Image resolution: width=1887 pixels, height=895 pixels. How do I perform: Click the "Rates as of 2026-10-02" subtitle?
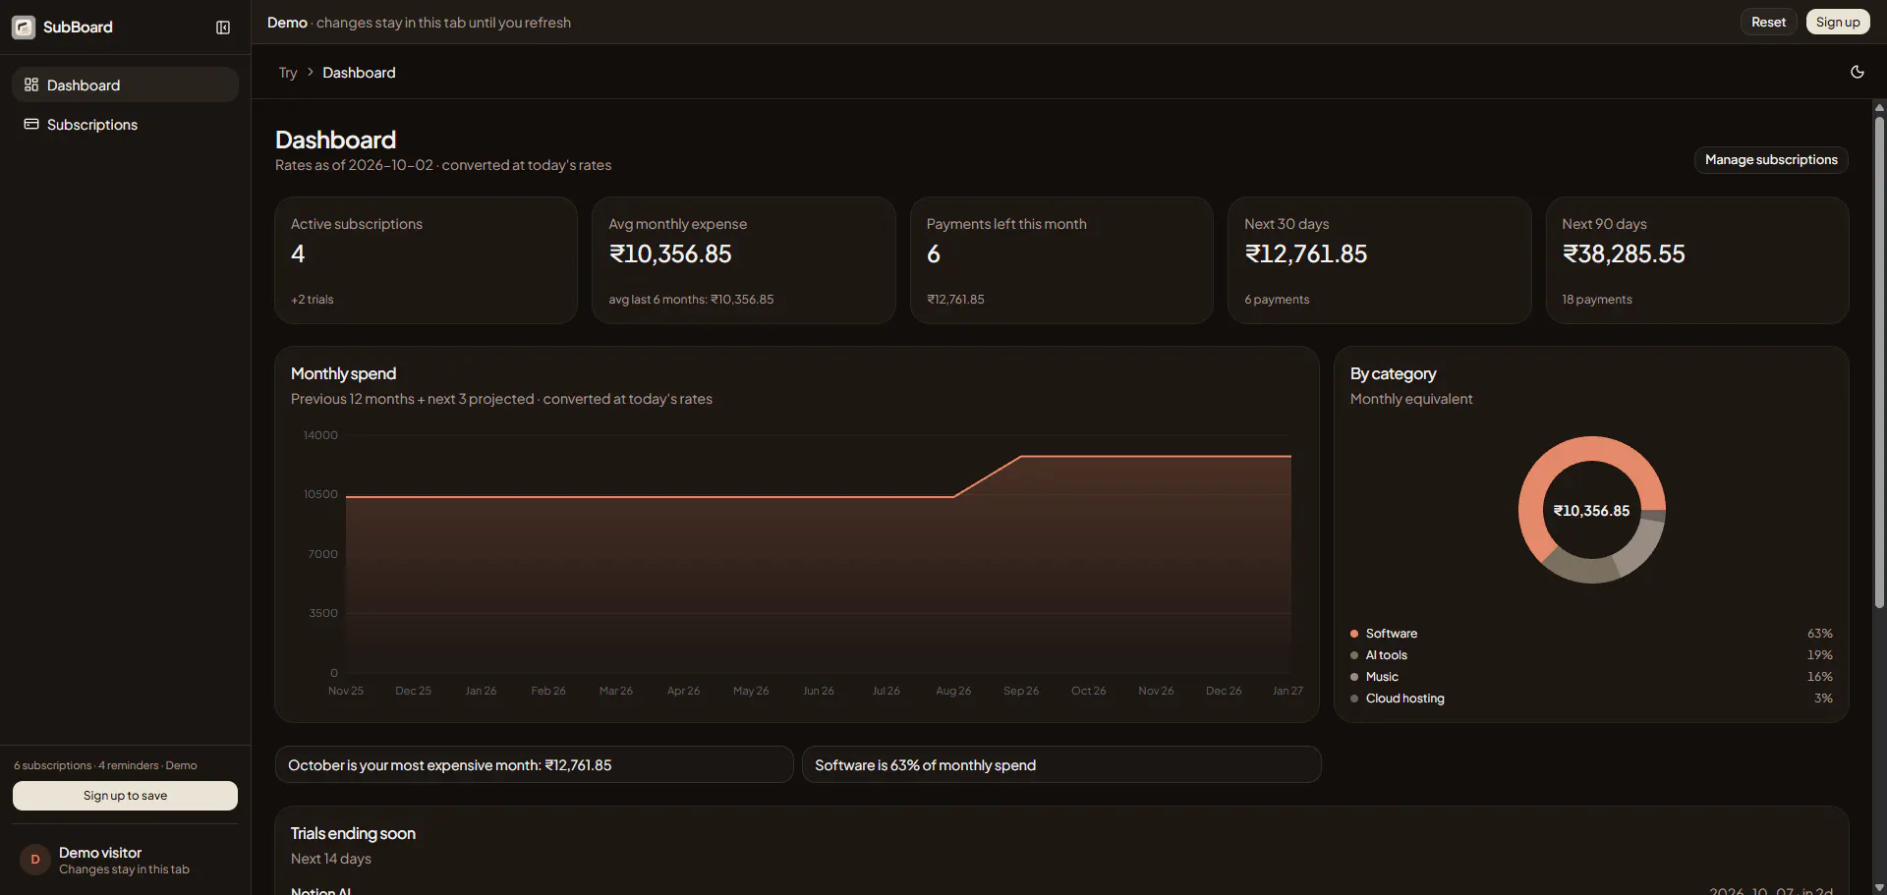pyautogui.click(x=443, y=165)
